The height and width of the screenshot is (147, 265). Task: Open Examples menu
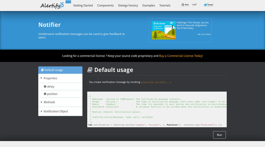(149, 6)
